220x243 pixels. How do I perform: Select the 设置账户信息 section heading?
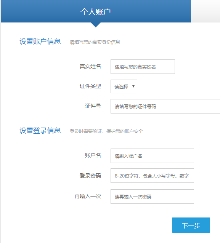pos(40,42)
